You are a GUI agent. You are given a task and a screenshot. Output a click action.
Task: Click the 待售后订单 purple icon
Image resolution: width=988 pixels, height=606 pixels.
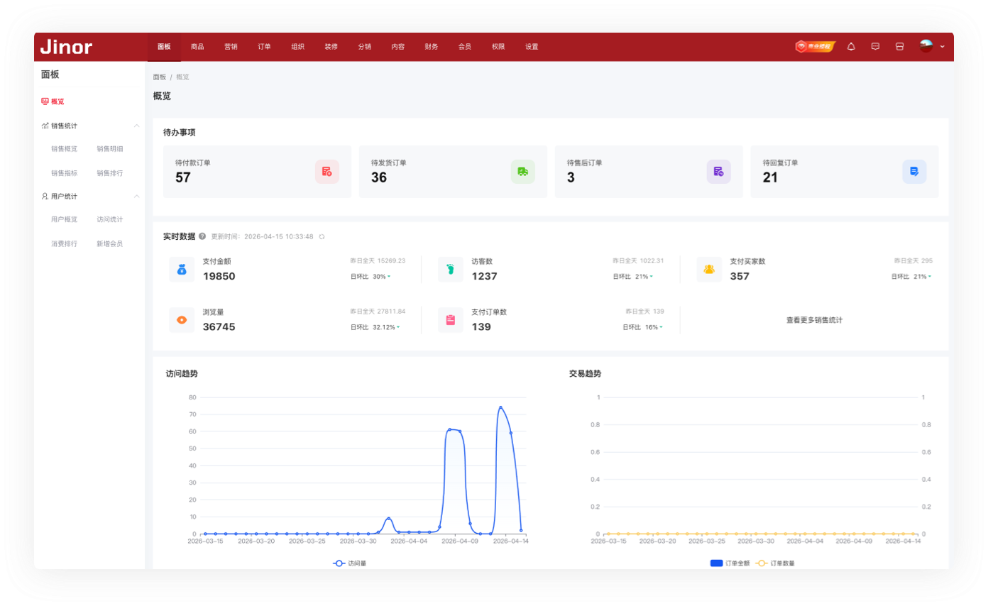(718, 172)
